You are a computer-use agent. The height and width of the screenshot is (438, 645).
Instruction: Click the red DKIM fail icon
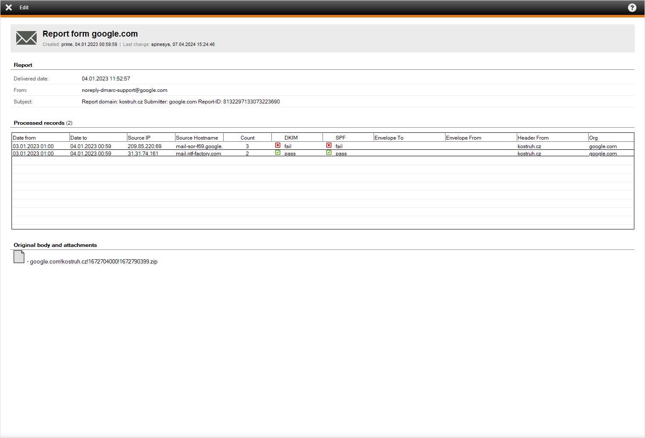pyautogui.click(x=278, y=146)
